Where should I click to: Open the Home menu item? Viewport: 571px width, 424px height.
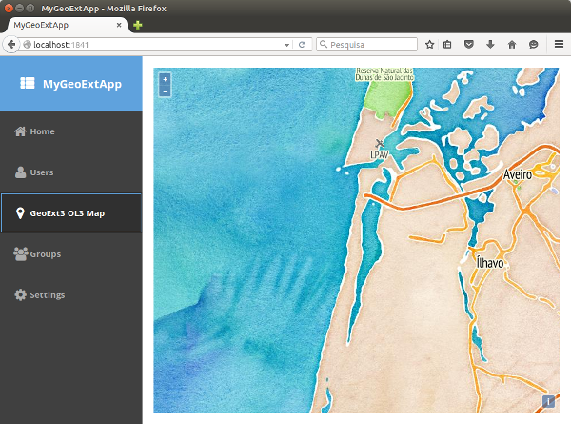71,131
